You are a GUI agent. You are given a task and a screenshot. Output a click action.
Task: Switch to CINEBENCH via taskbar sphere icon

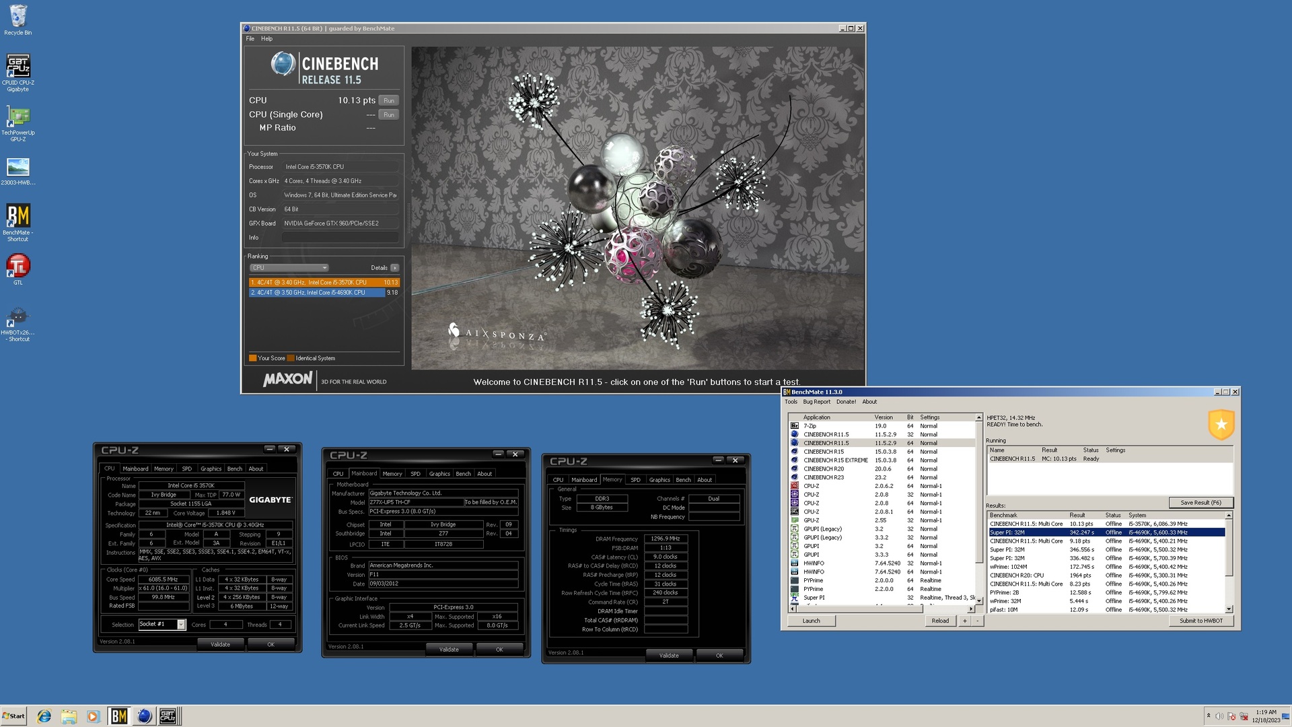143,716
